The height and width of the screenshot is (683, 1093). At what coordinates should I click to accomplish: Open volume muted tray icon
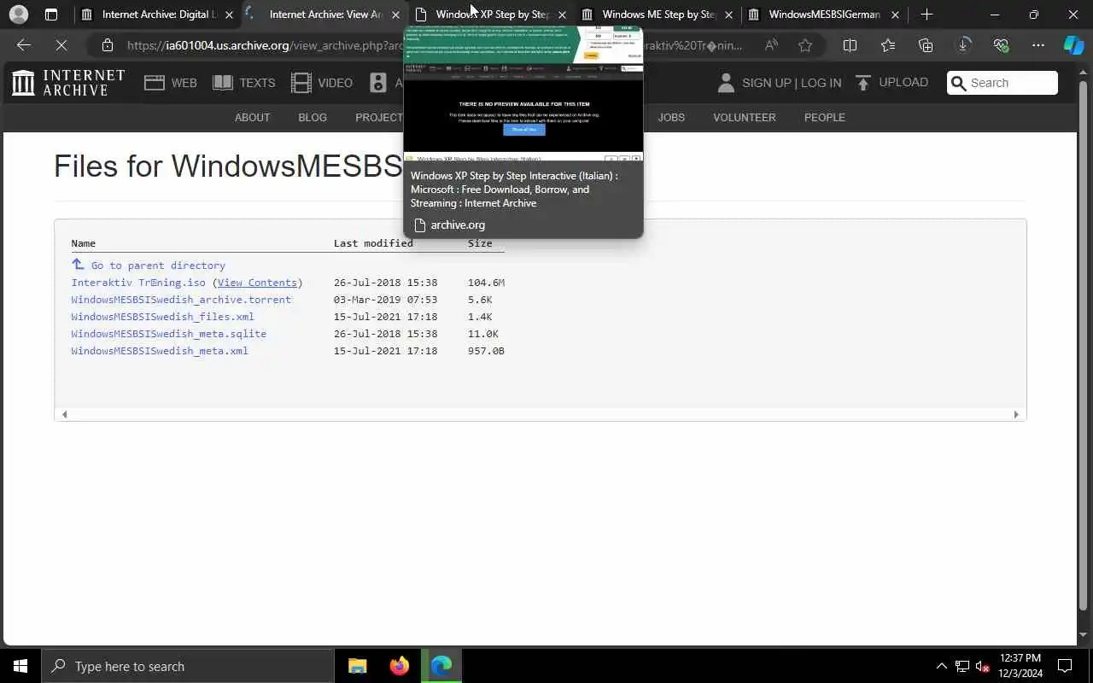click(x=983, y=666)
